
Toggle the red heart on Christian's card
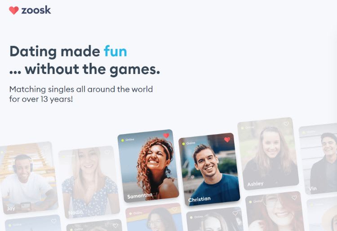(227, 139)
